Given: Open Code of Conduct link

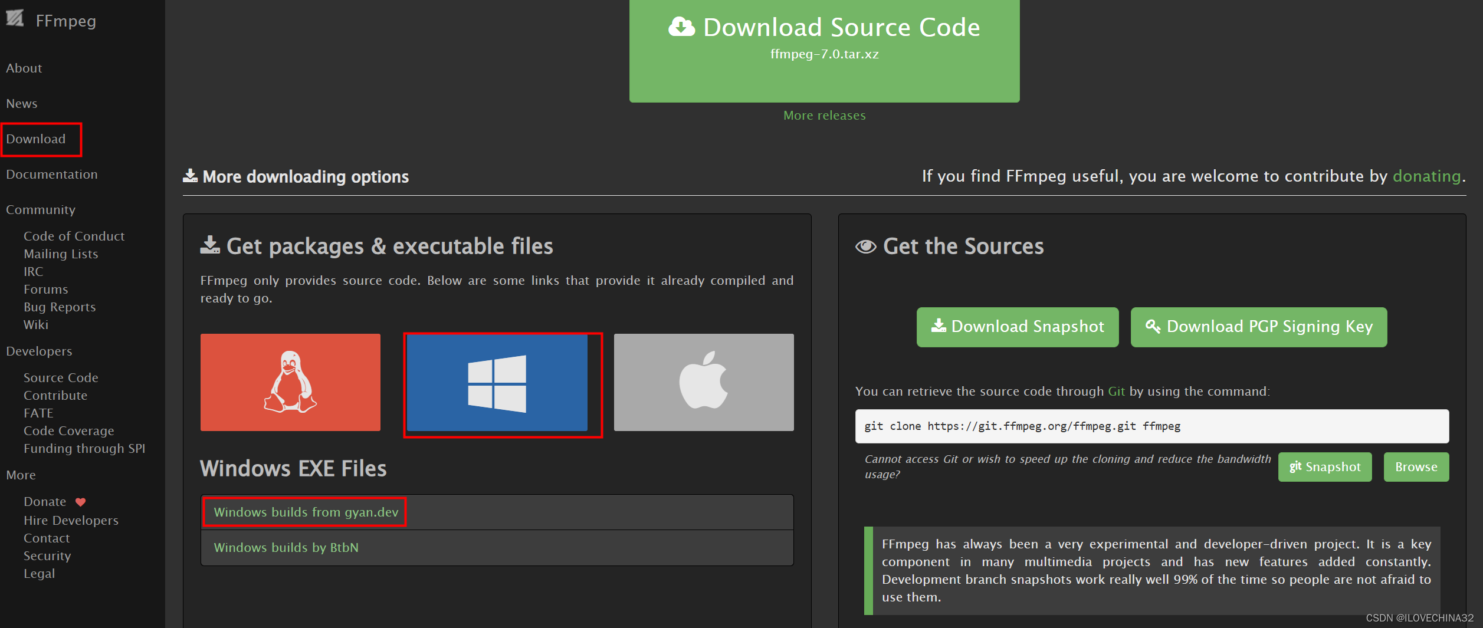Looking at the screenshot, I should click(x=74, y=236).
